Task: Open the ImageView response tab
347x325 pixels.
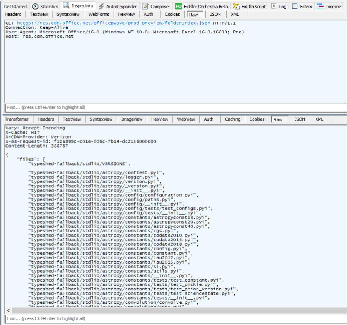Action: coord(132,119)
